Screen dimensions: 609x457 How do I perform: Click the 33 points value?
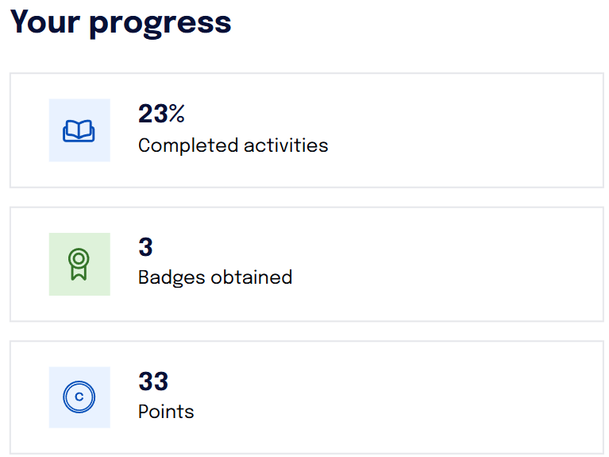tap(153, 381)
